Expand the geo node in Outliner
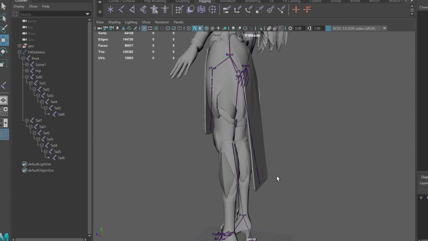This screenshot has width=428, height=241. point(19,46)
